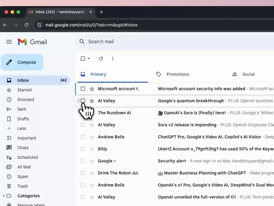Click the Scheduled send icon in sidebar
This screenshot has width=274, height=206.
[9, 157]
